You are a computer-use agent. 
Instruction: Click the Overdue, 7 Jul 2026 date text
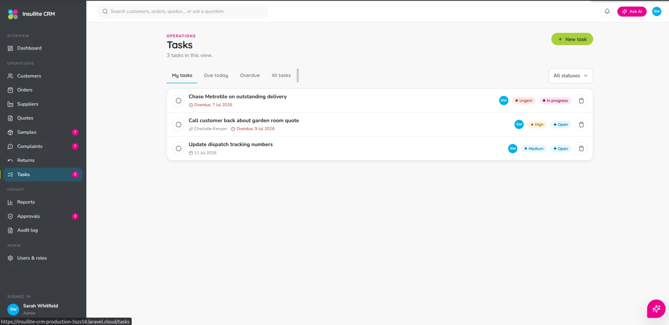click(x=213, y=105)
